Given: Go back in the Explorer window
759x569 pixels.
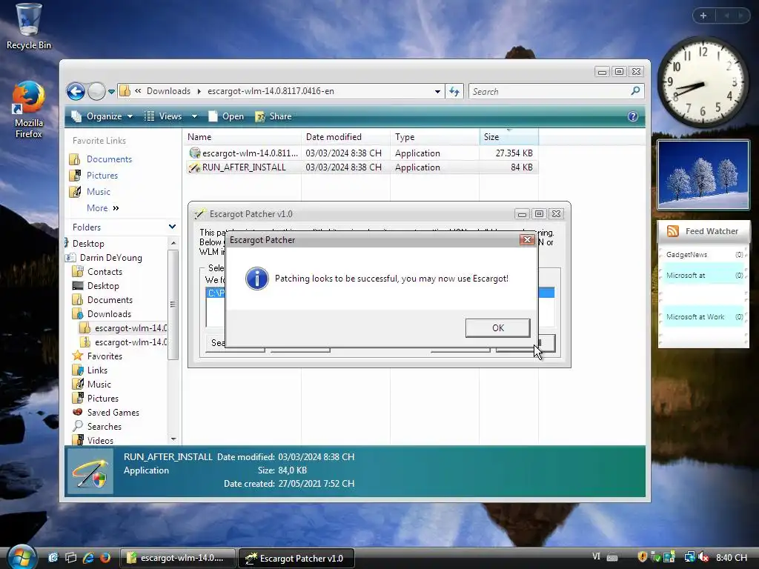Looking at the screenshot, I should click(76, 91).
